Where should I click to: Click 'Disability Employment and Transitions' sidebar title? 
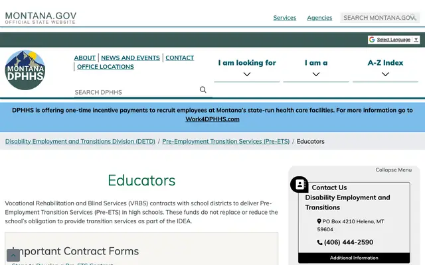pos(347,202)
